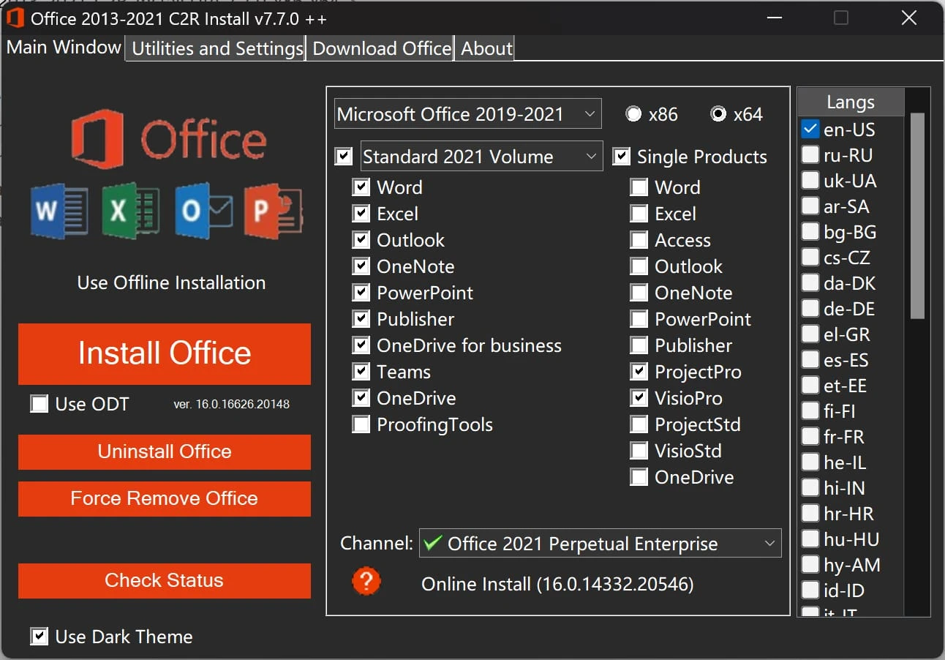Enable the Use ODT checkbox
Screen dimensions: 945x660
[39, 403]
